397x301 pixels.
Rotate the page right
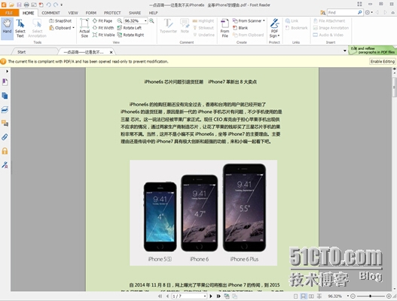click(x=130, y=35)
